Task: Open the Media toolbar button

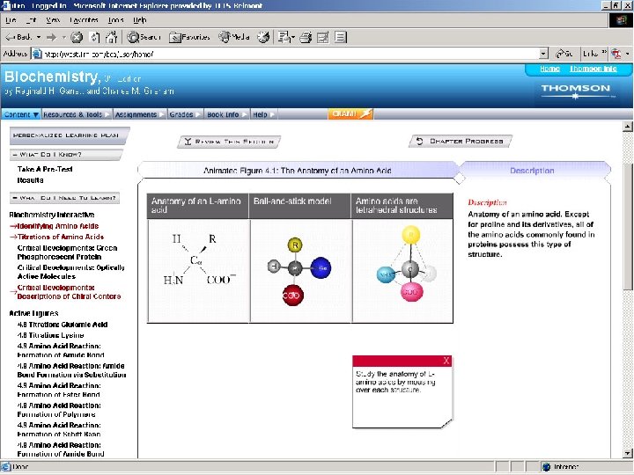Action: pos(233,37)
